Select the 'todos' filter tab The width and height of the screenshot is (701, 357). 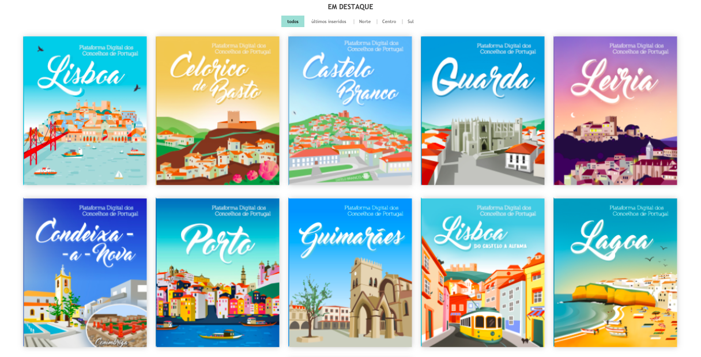click(293, 21)
